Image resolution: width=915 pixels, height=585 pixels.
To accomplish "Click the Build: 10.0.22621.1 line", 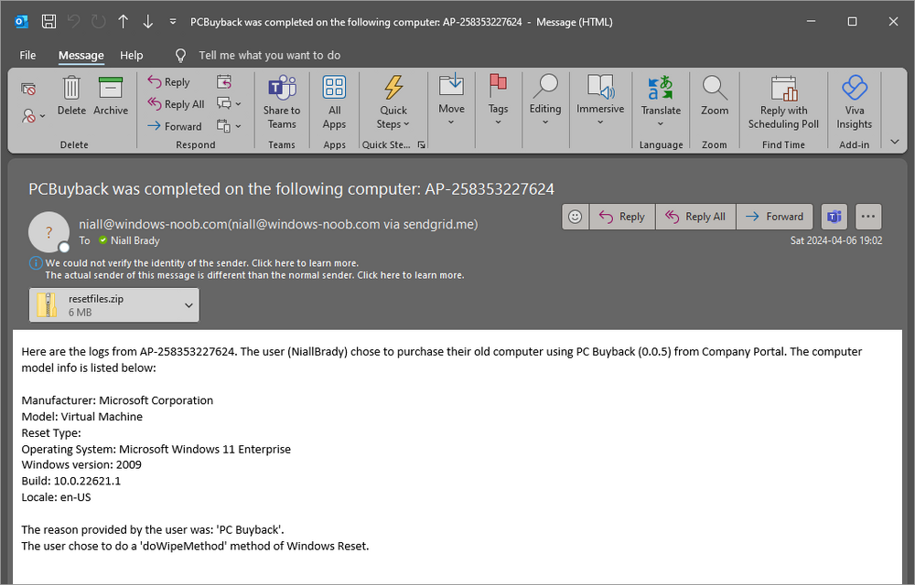I will 71,481.
